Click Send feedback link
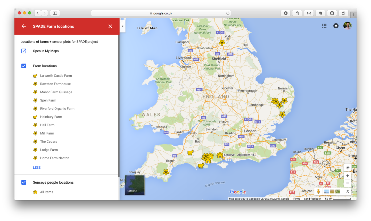 tap(312, 199)
